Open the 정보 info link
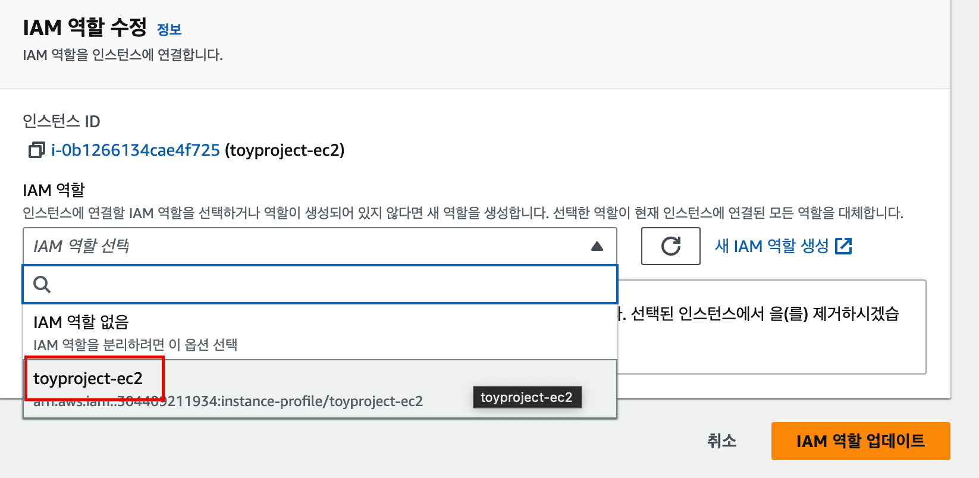 [x=169, y=29]
